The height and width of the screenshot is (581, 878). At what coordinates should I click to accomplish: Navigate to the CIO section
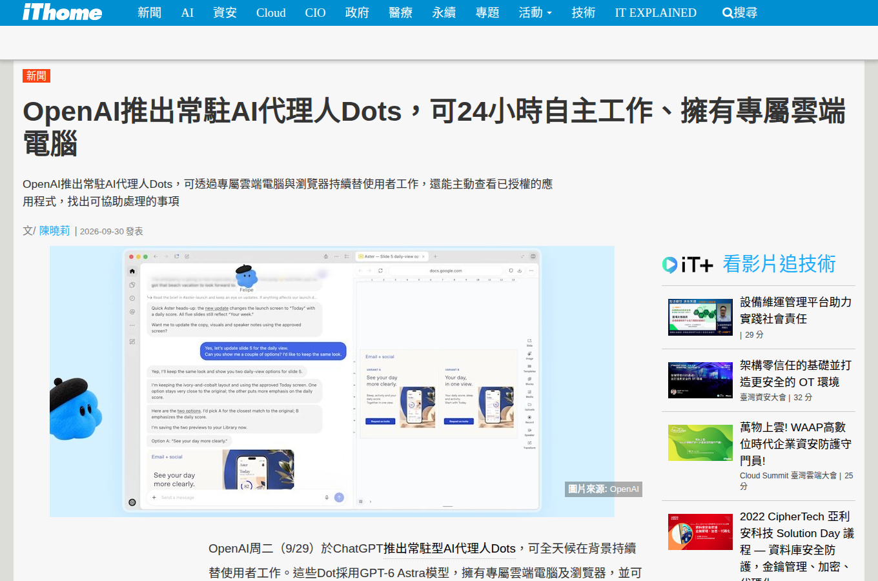pyautogui.click(x=315, y=13)
